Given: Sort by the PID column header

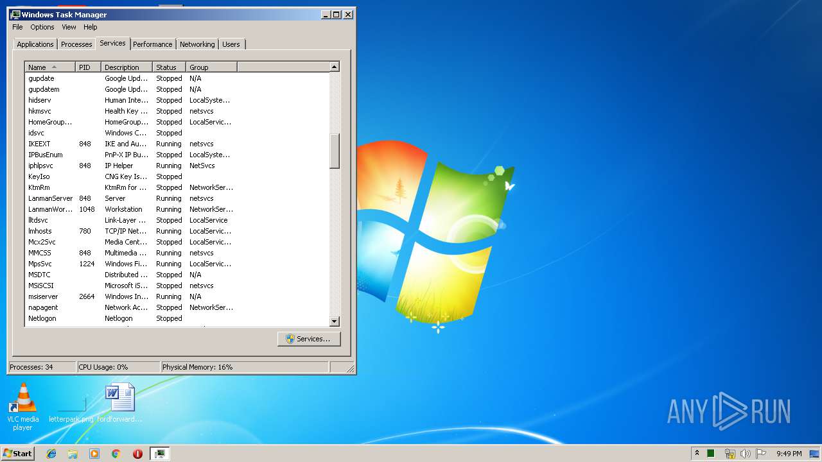Looking at the screenshot, I should (x=88, y=67).
